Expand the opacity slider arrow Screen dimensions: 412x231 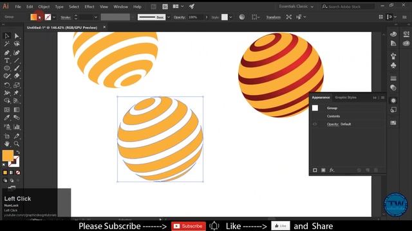pyautogui.click(x=207, y=17)
